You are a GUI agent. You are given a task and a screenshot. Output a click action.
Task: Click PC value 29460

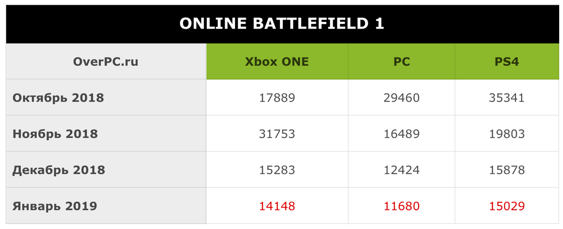(x=401, y=98)
